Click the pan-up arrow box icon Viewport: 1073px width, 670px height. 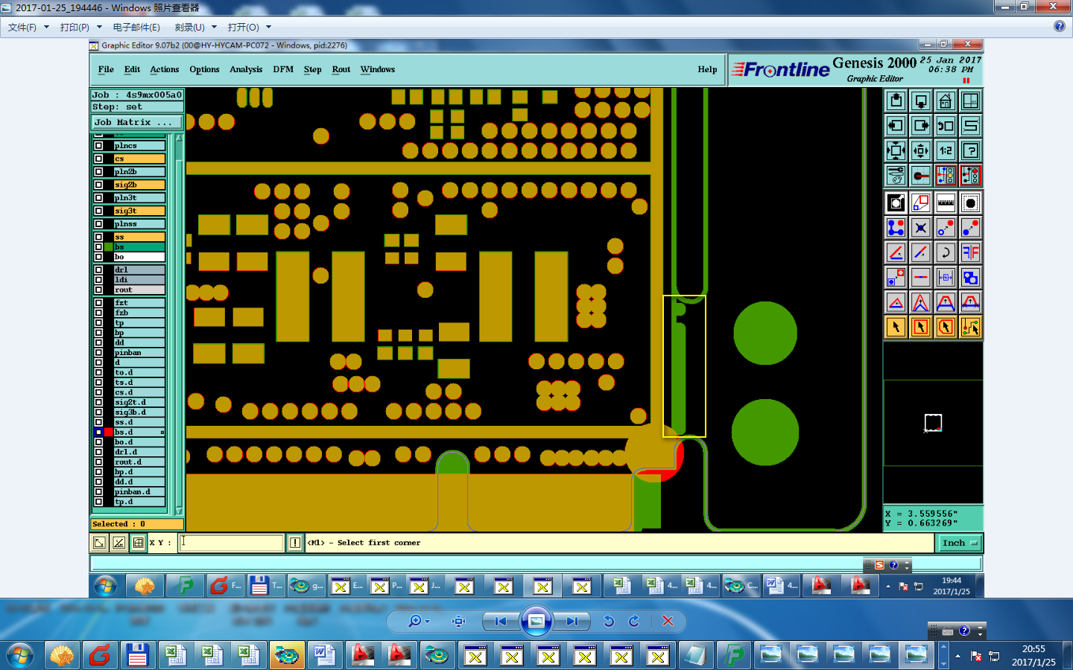896,100
